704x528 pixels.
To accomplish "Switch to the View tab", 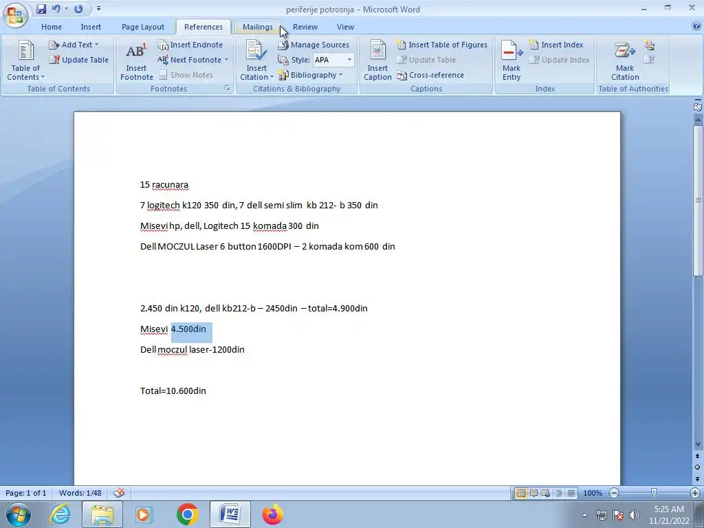I will click(x=345, y=27).
